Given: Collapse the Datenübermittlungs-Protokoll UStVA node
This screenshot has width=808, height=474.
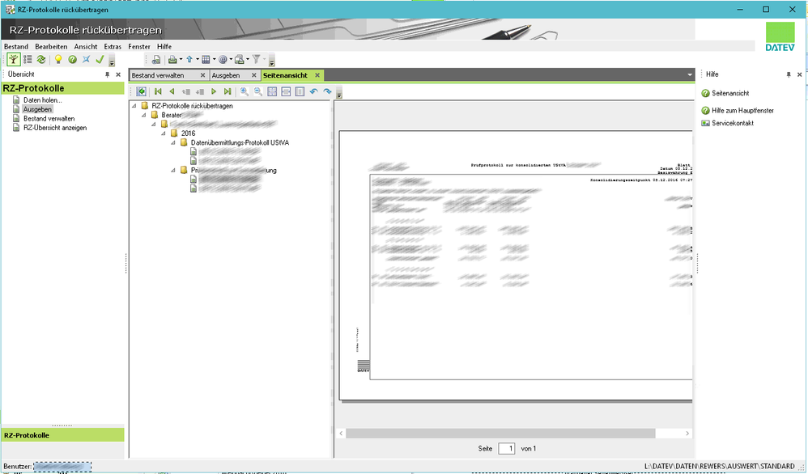Looking at the screenshot, I should pos(173,142).
